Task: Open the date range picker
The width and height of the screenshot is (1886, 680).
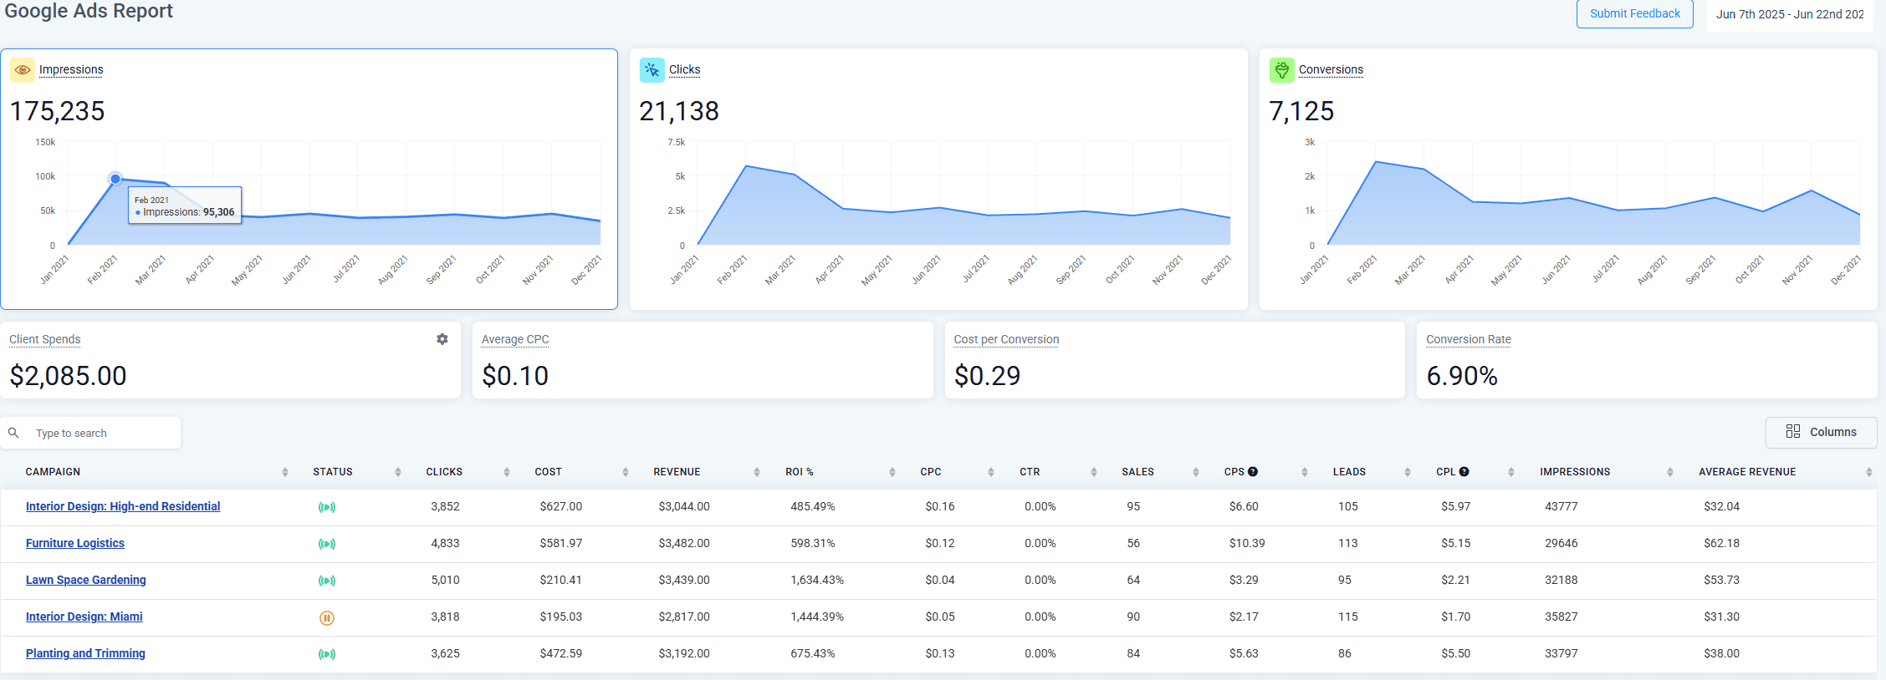Action: click(x=1790, y=14)
